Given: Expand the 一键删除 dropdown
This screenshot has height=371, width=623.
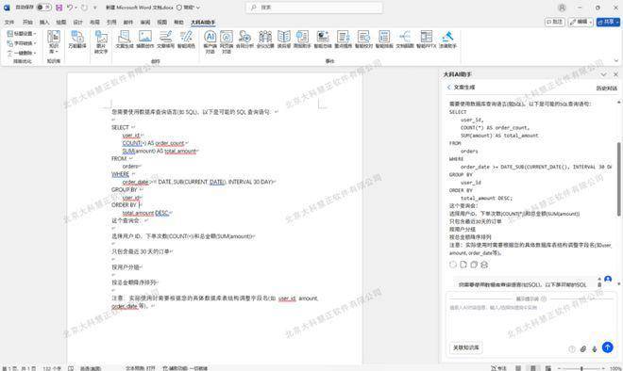Looking at the screenshot, I should [22, 53].
